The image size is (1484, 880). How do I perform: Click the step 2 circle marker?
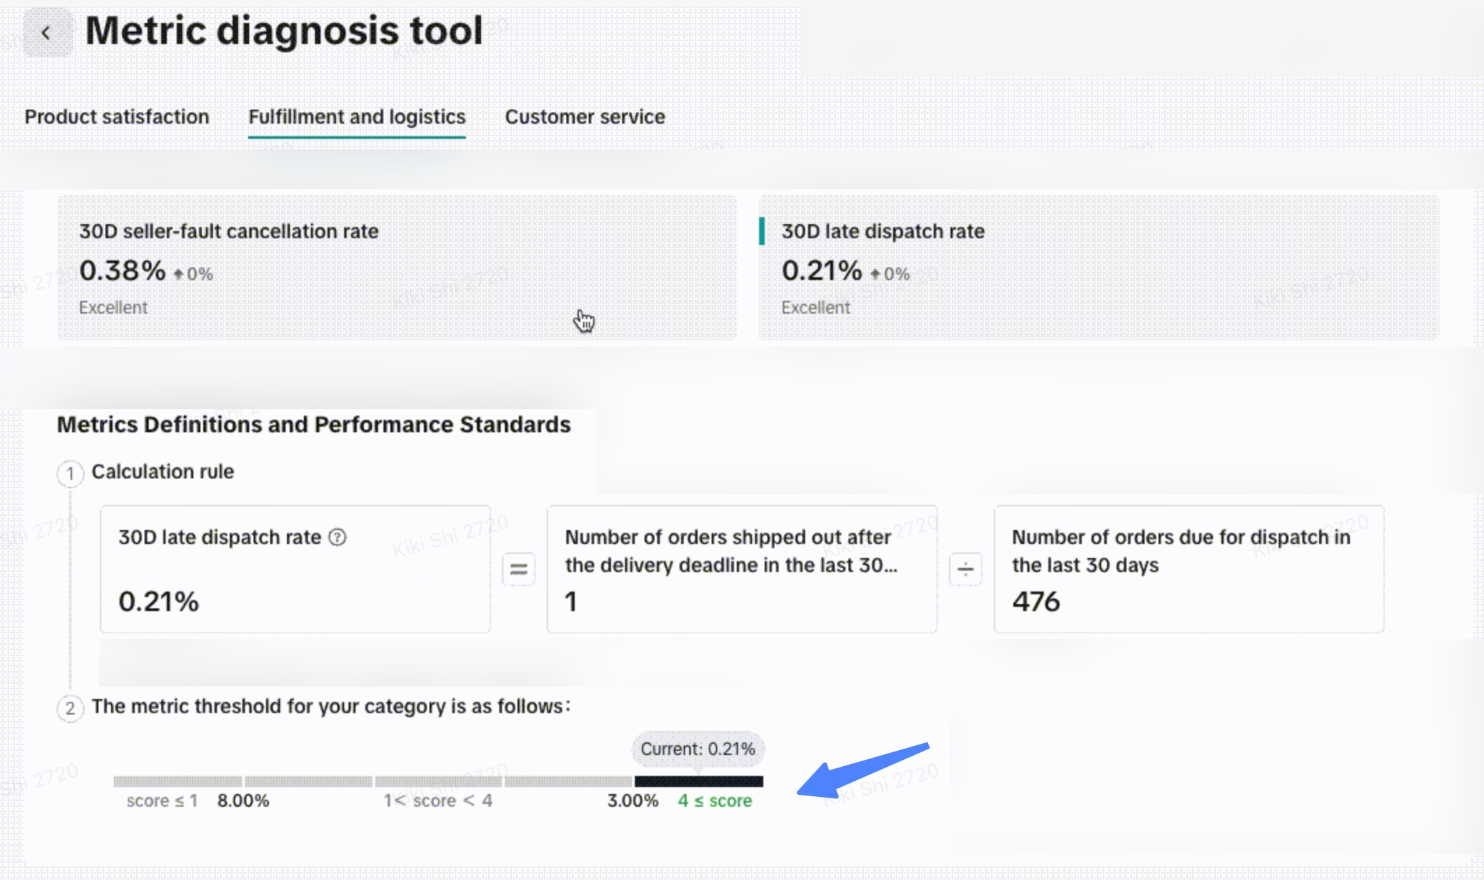70,708
